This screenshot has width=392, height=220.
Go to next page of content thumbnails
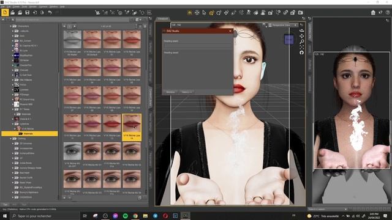coord(75,26)
